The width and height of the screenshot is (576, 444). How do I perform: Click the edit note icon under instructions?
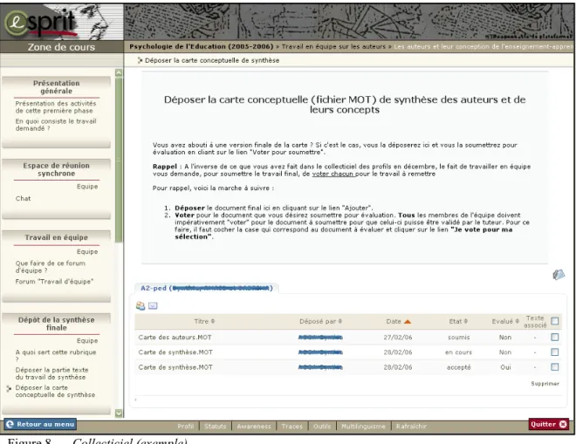(x=559, y=275)
